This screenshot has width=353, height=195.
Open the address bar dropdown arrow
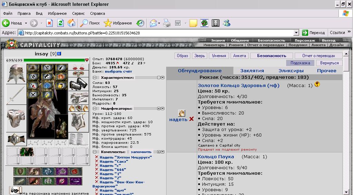296,33
